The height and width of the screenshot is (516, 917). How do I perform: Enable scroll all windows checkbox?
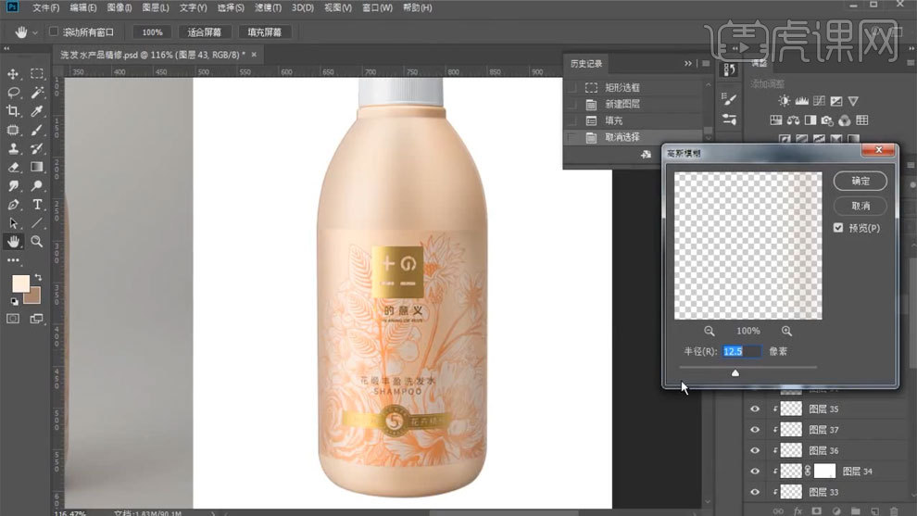click(x=53, y=31)
